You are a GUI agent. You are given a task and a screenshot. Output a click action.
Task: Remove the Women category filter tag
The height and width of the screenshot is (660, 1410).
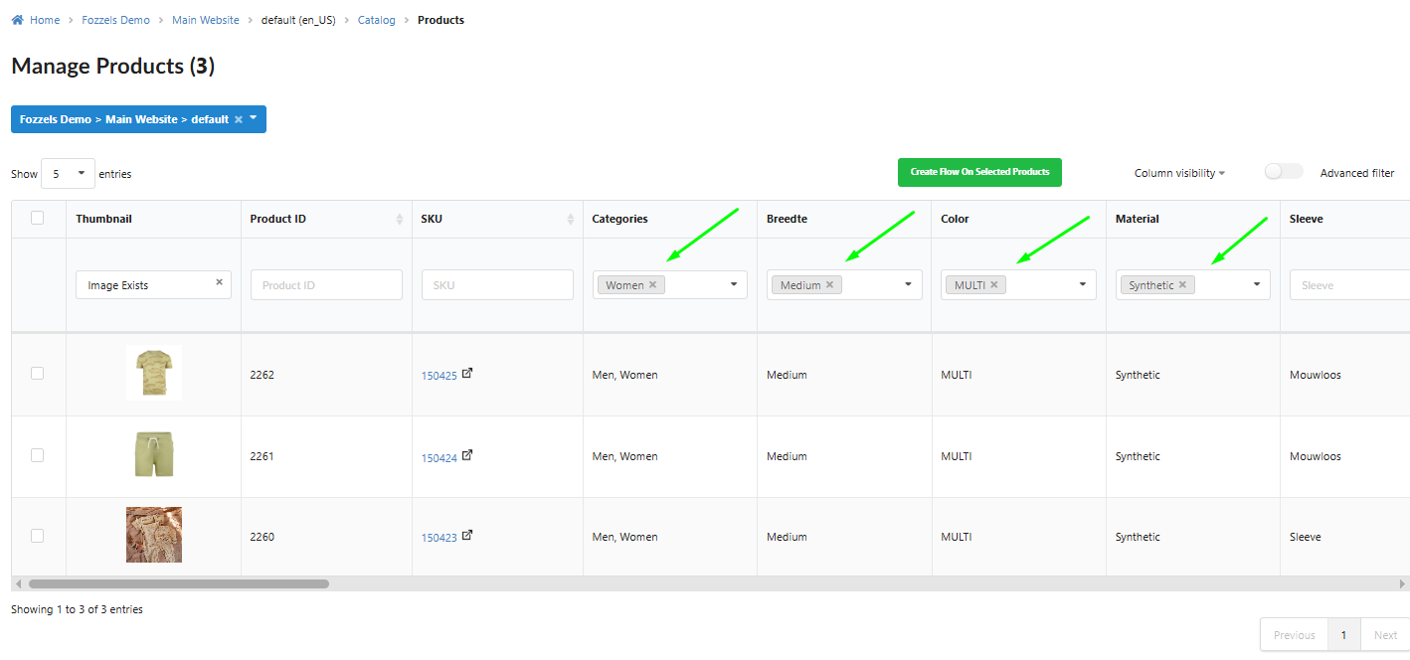[652, 285]
